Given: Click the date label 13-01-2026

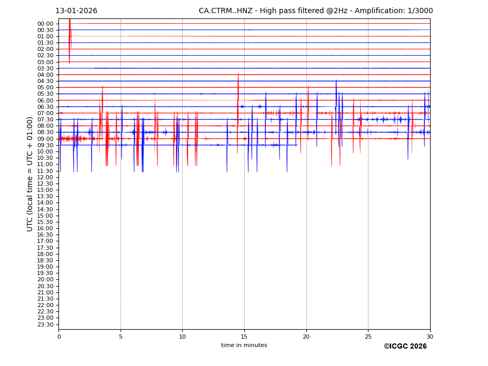Looking at the screenshot, I should point(76,11).
